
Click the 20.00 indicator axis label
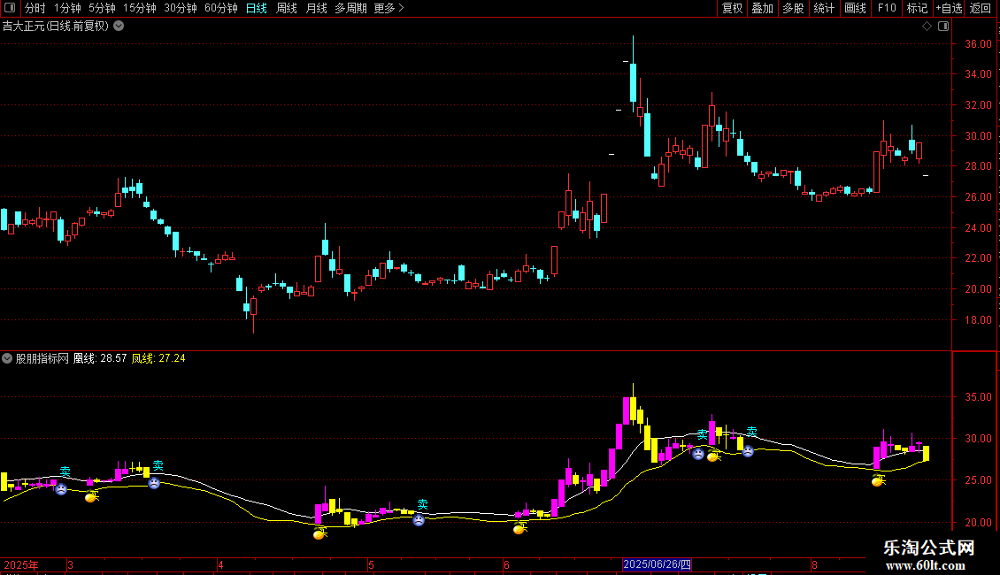[978, 522]
